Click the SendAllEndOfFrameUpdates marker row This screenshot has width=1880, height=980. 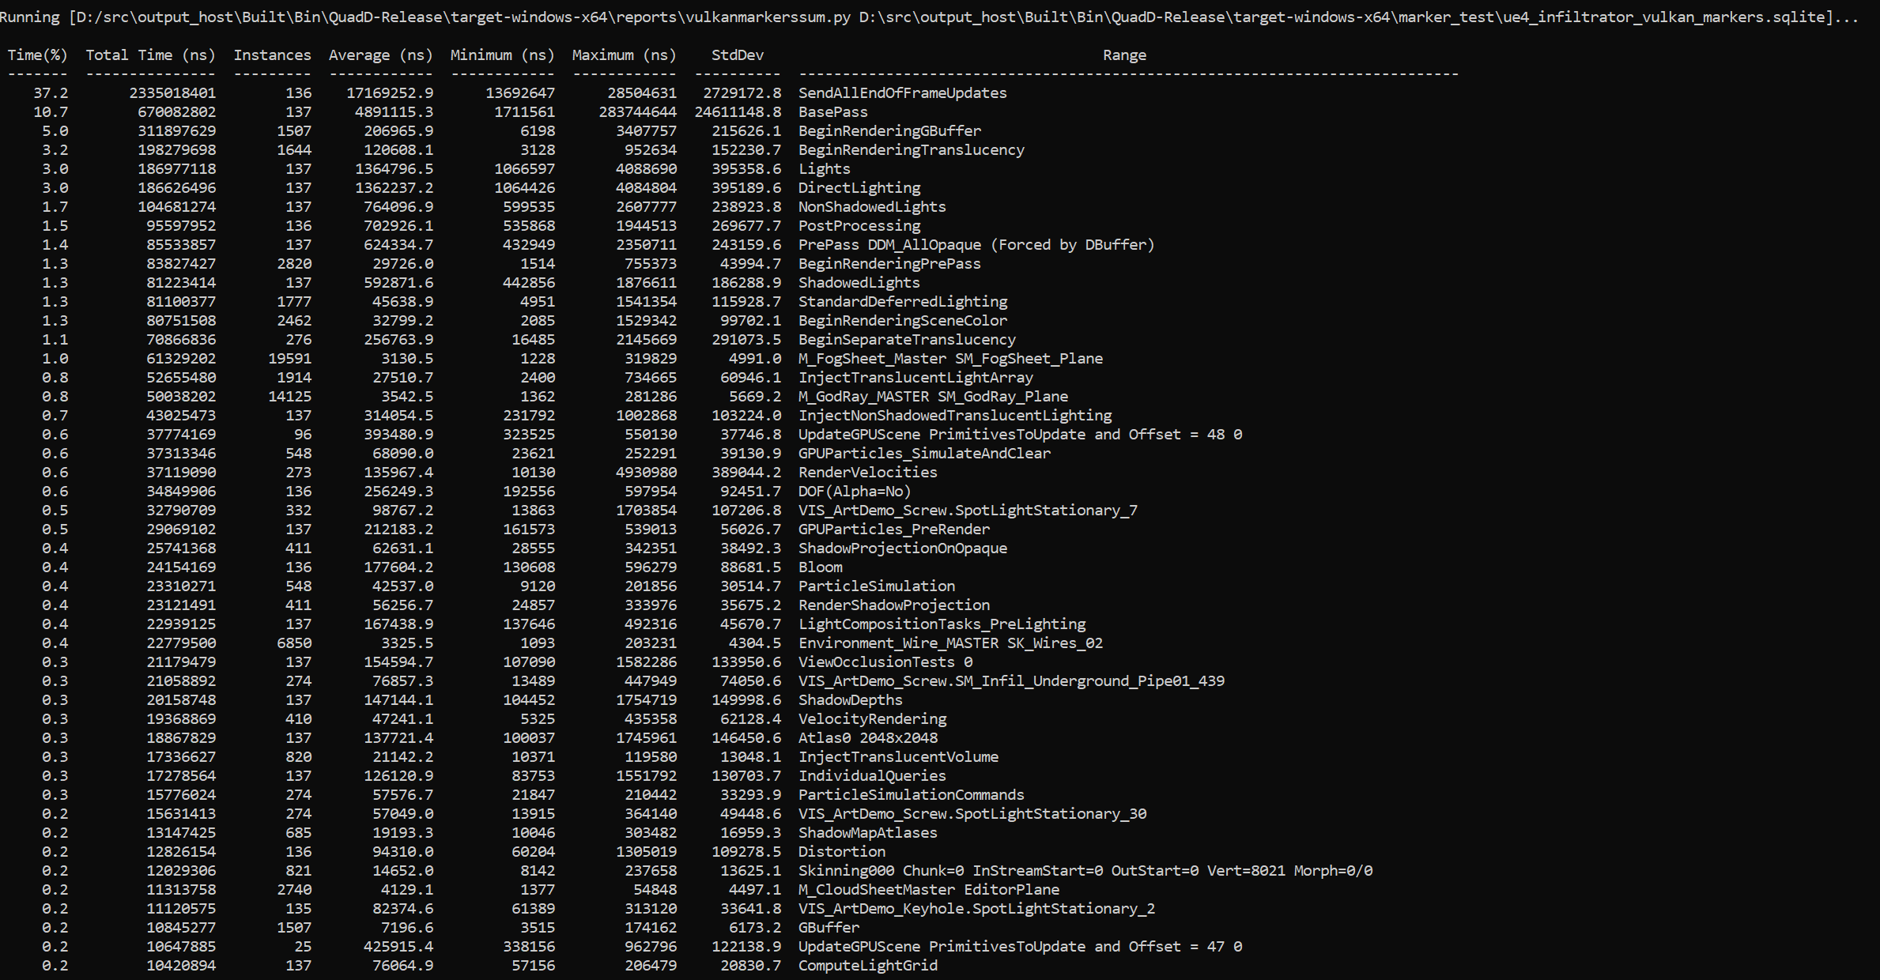click(x=901, y=92)
